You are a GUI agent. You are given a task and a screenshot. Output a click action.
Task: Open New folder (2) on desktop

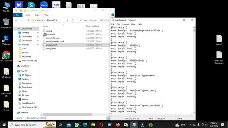(6, 91)
